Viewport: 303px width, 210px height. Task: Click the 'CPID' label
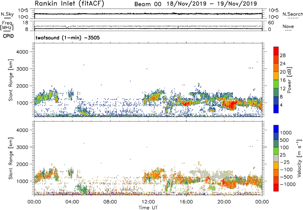tap(8, 36)
